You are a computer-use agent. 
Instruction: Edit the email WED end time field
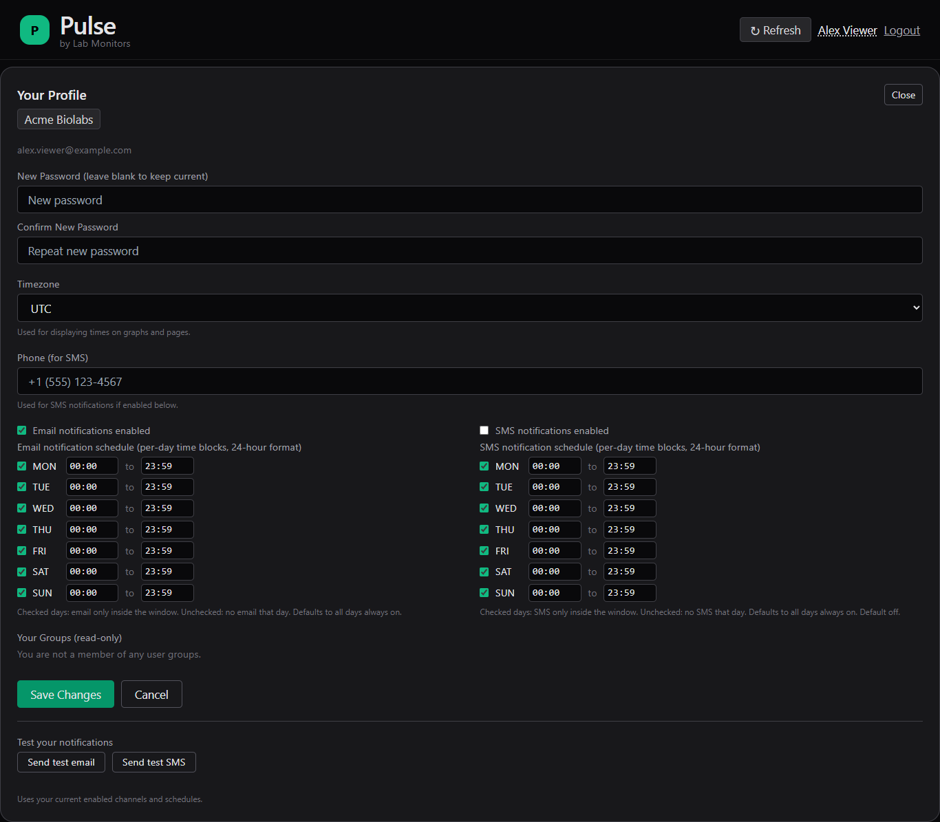click(x=167, y=508)
